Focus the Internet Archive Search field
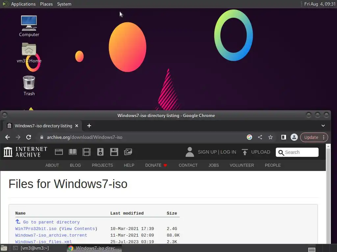The image size is (337, 252). (297, 152)
